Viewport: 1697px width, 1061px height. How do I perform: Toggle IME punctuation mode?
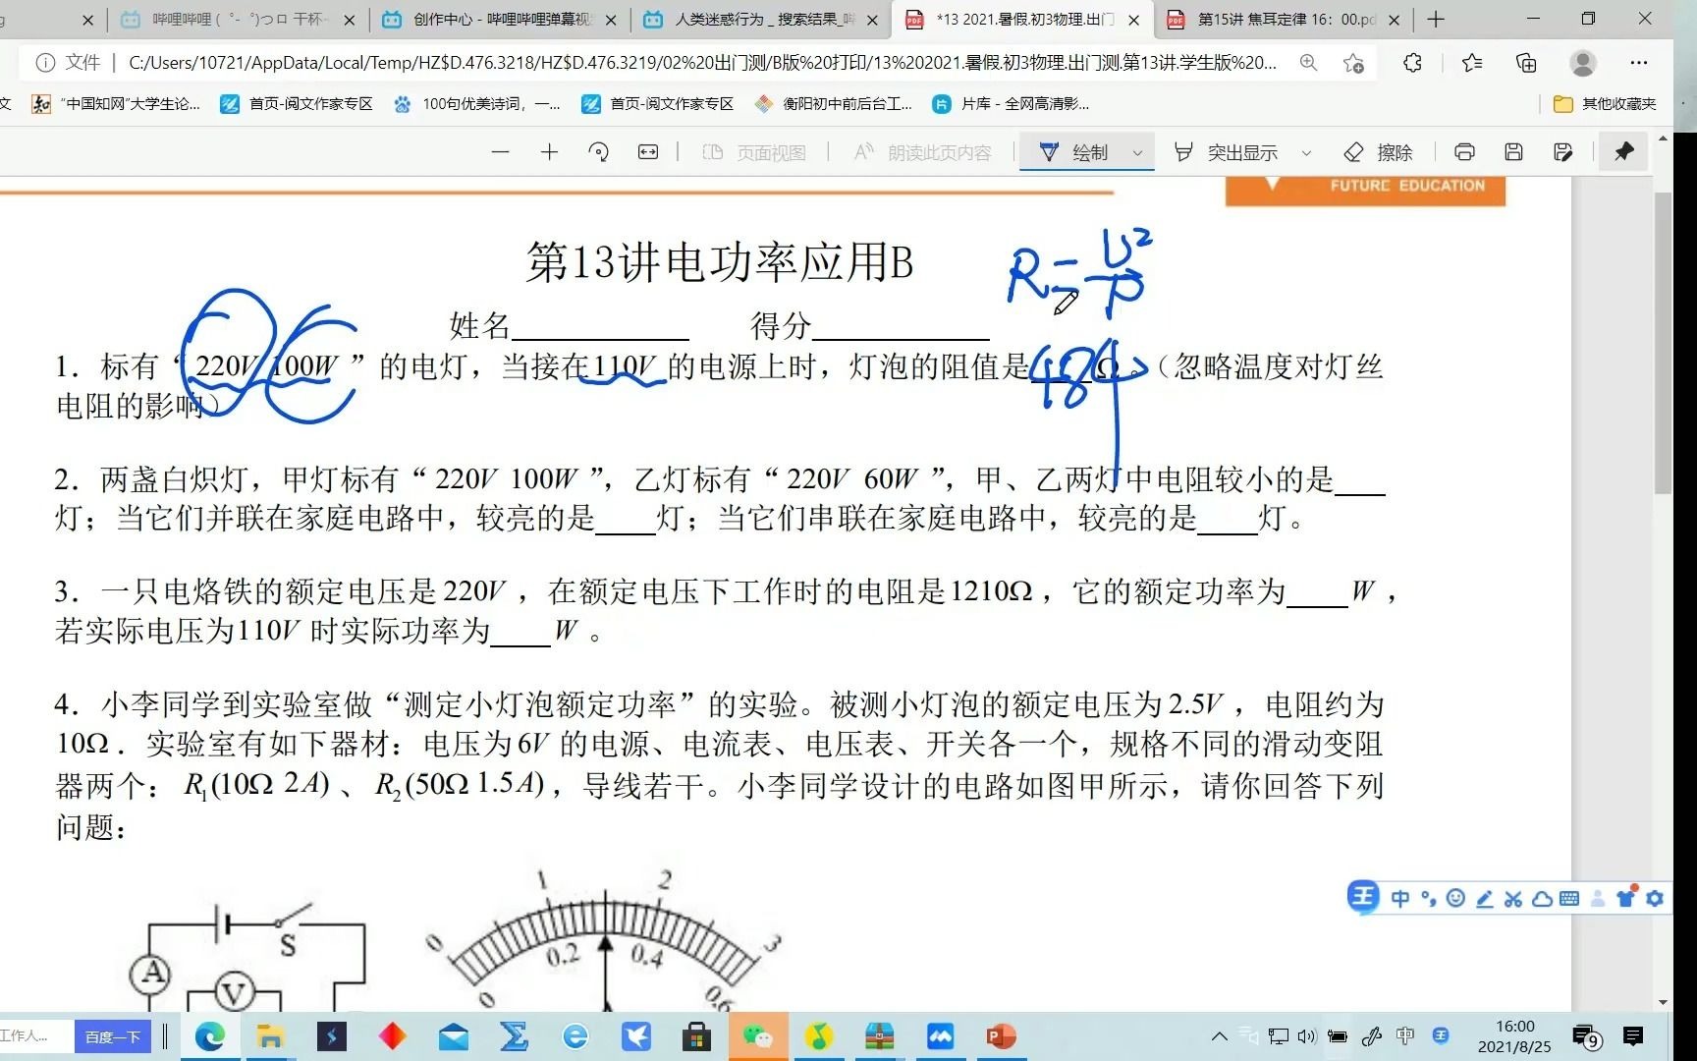coord(1429,898)
